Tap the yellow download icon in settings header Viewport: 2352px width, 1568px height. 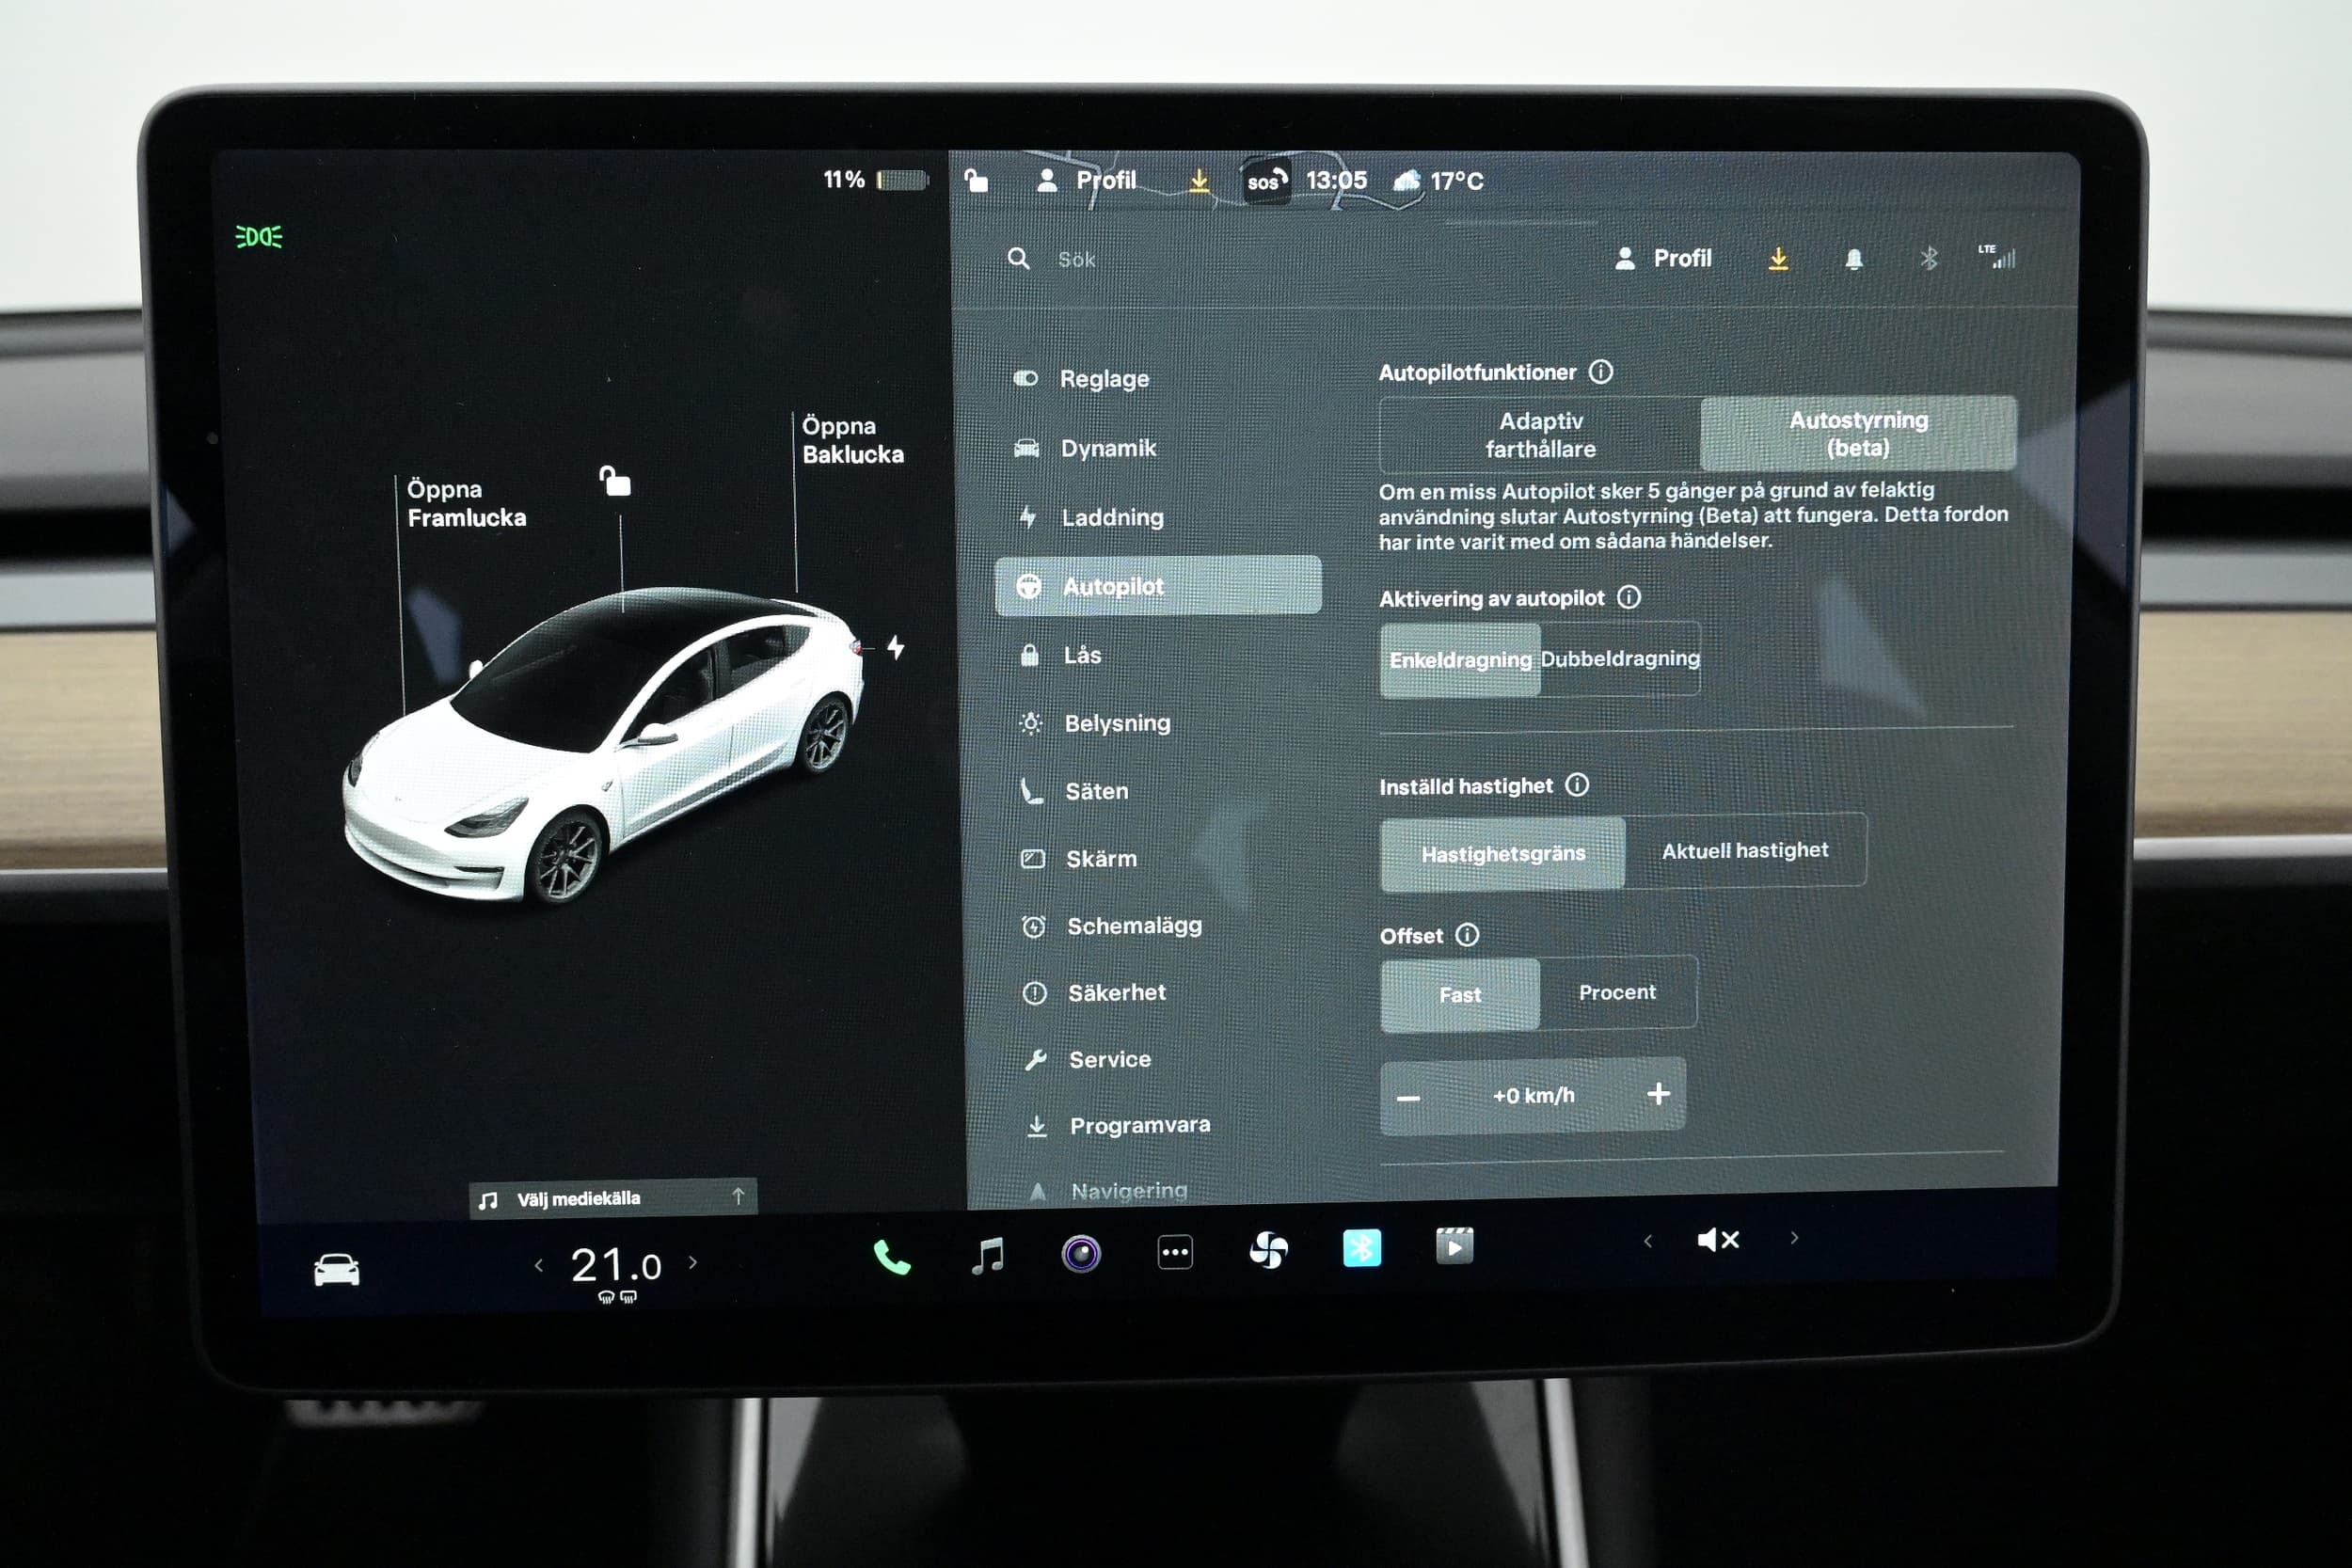click(1778, 259)
